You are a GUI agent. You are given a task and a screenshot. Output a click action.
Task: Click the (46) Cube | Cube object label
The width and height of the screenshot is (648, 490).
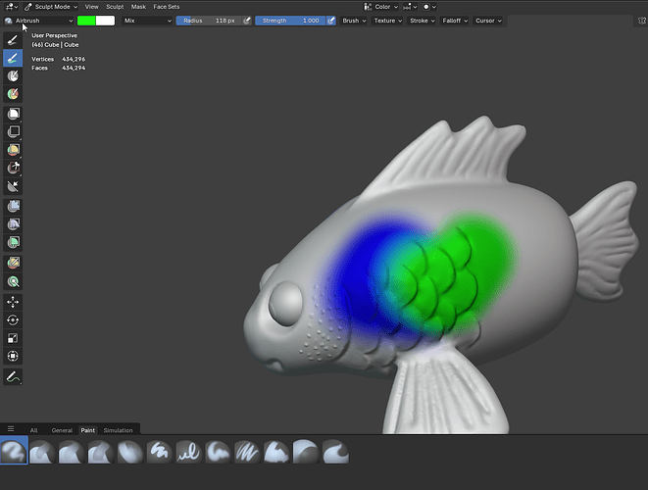pyautogui.click(x=55, y=45)
